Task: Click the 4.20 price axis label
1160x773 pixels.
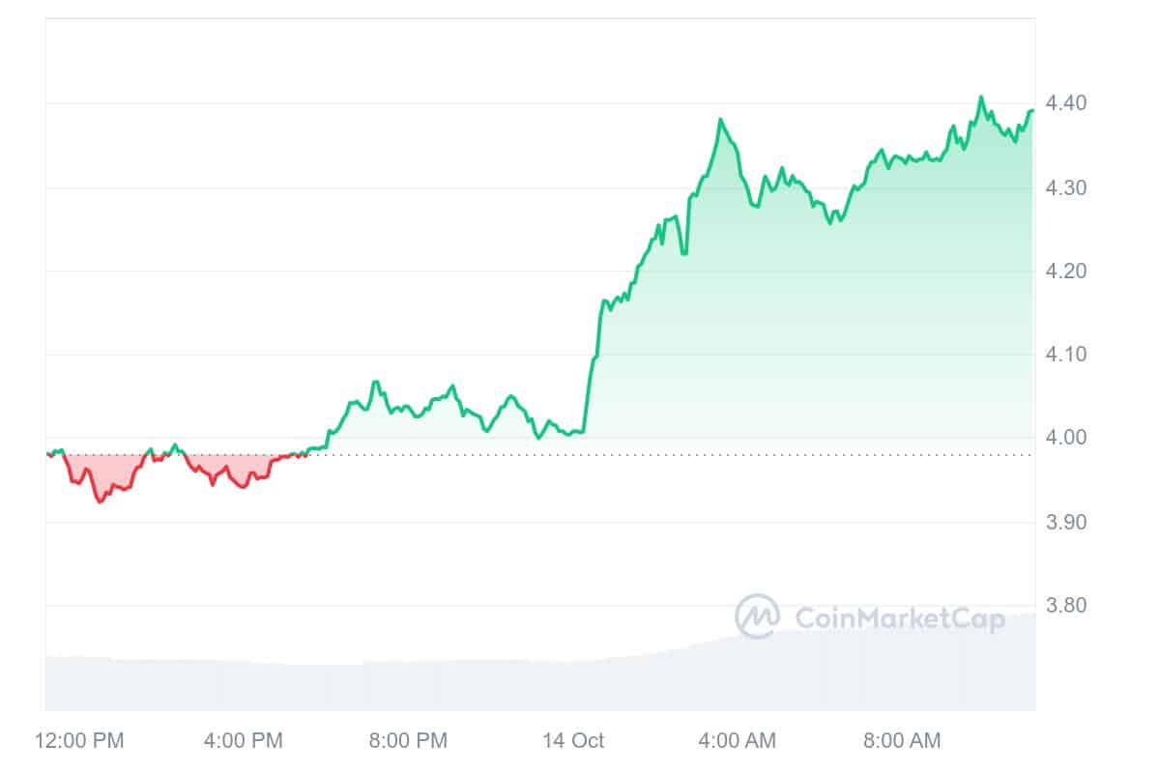Action: [x=1068, y=272]
